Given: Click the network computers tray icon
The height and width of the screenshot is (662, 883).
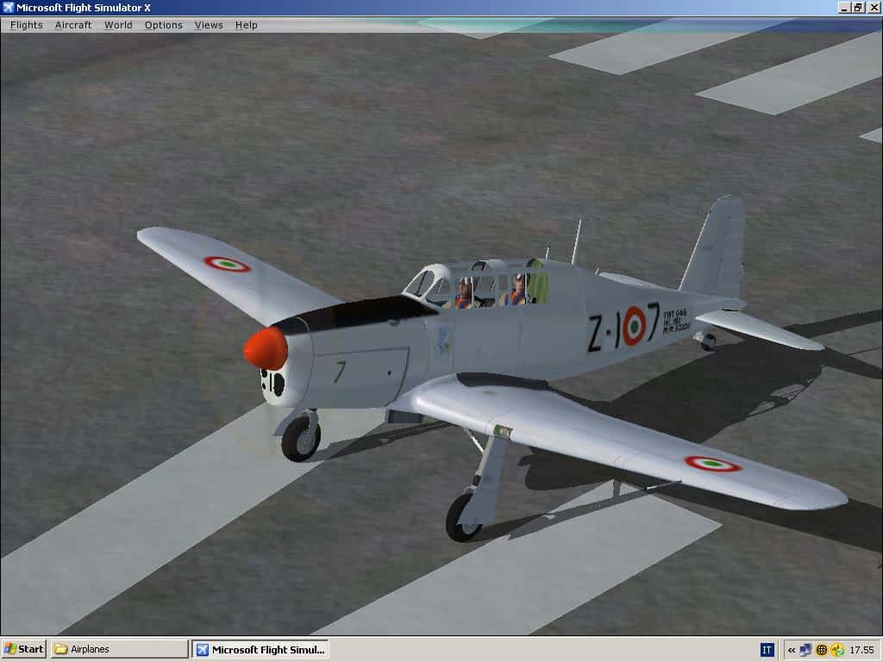Looking at the screenshot, I should point(806,650).
